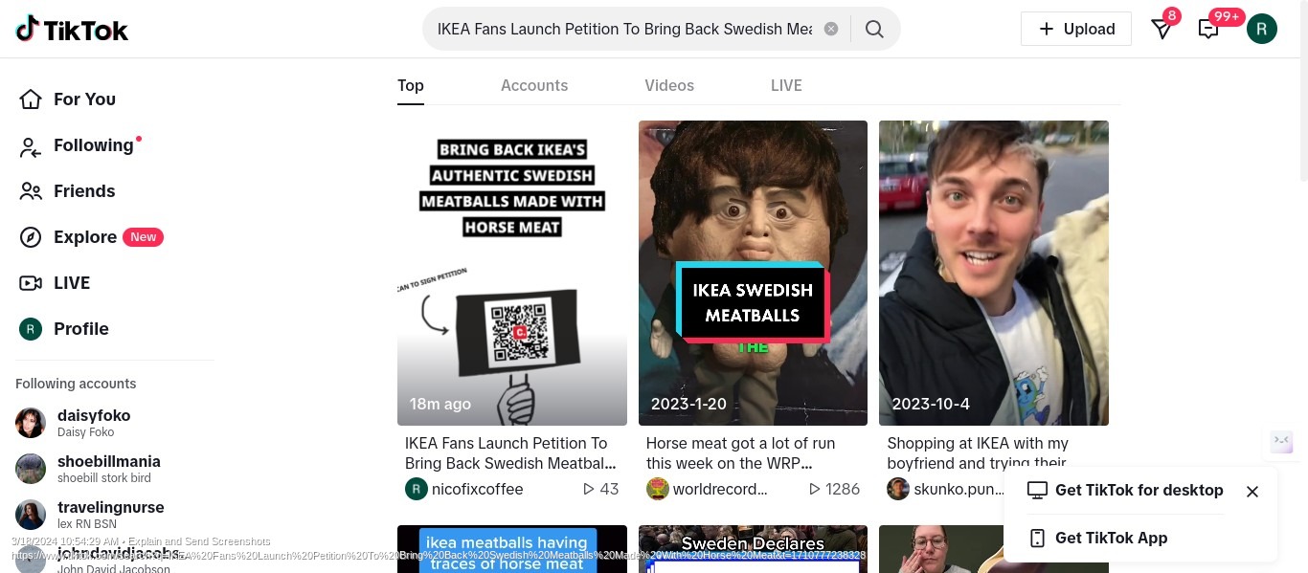Click the 'Shopping at IKEA with my boyfriend' title
The image size is (1308, 573).
[x=978, y=453]
